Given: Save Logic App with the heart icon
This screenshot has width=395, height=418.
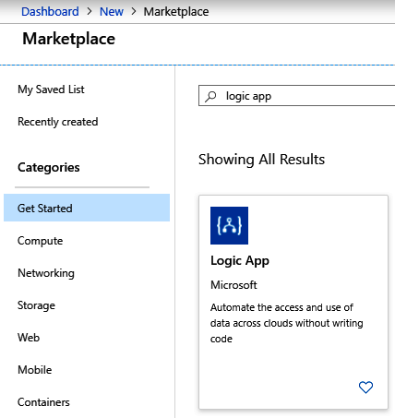Looking at the screenshot, I should pos(365,388).
